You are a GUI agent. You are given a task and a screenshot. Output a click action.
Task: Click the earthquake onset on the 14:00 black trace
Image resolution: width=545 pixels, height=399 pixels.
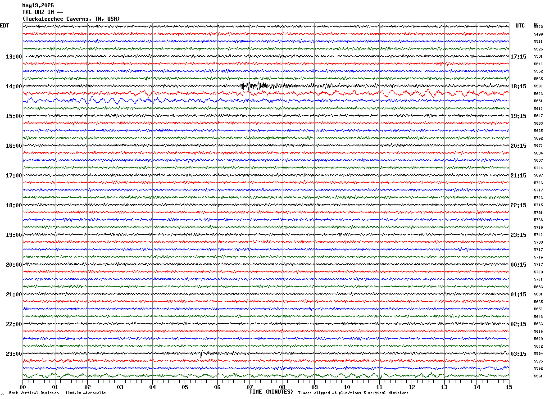[x=243, y=85]
